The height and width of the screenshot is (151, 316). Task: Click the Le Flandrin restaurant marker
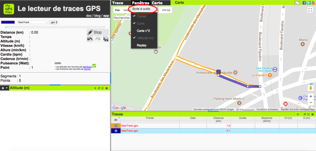(270, 75)
